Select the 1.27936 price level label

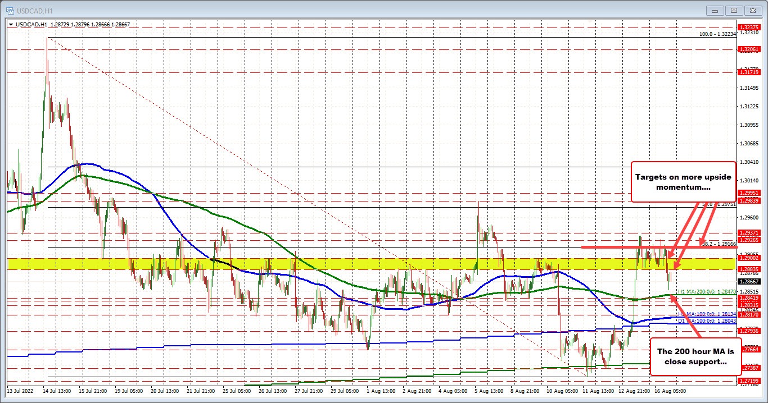coord(748,331)
